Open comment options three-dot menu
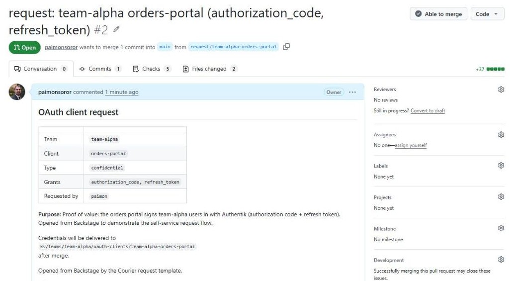 (352, 92)
